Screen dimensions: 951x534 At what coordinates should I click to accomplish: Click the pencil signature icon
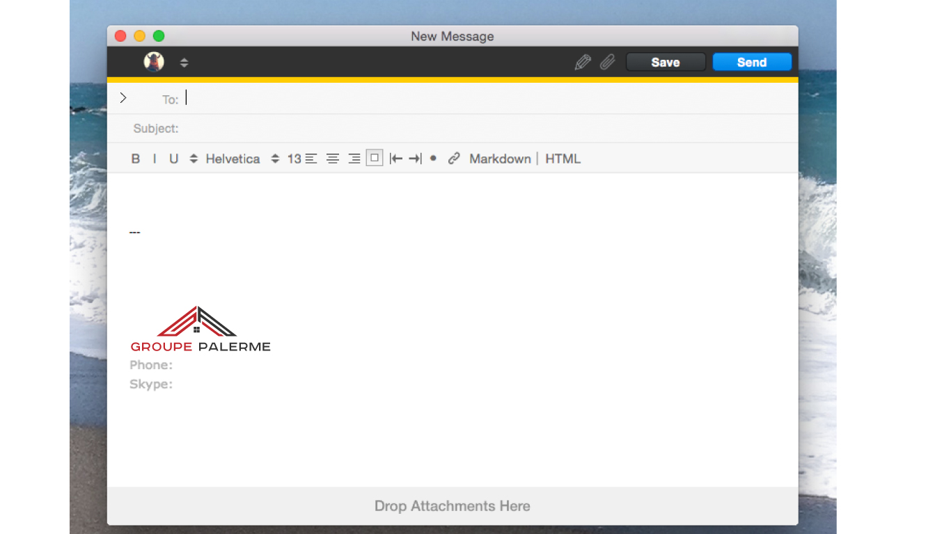coord(583,63)
